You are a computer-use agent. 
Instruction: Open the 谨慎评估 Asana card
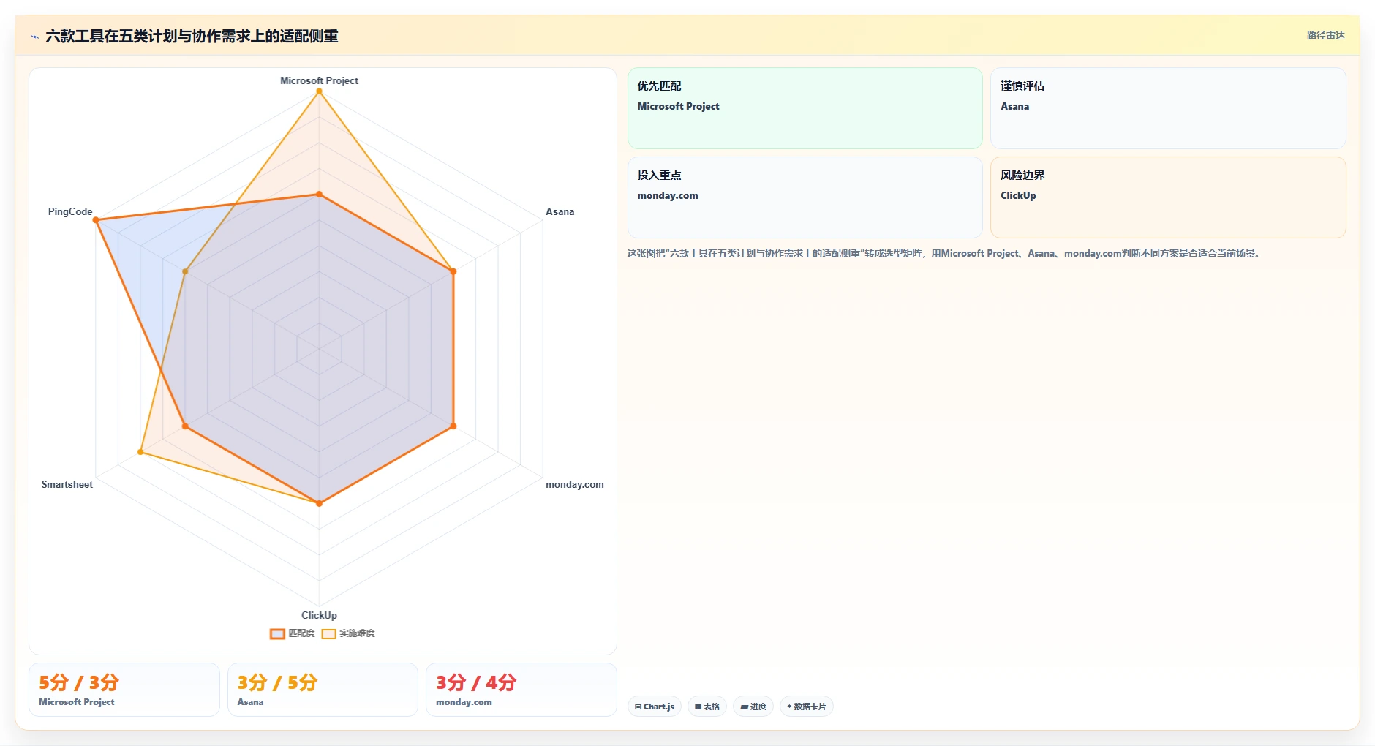click(x=1168, y=108)
